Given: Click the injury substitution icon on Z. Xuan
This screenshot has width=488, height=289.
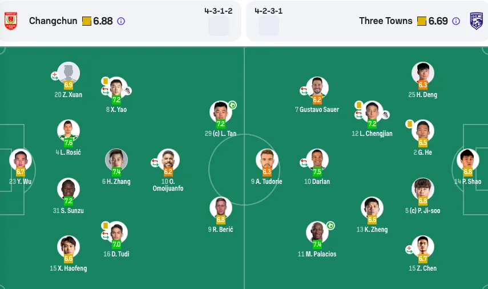Looking at the screenshot, I should [55, 75].
